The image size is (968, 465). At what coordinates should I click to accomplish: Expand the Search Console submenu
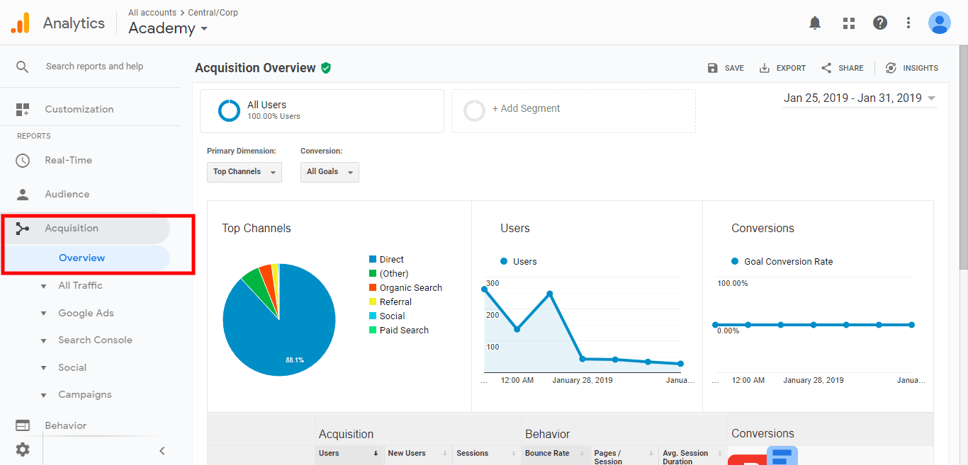[x=94, y=340]
